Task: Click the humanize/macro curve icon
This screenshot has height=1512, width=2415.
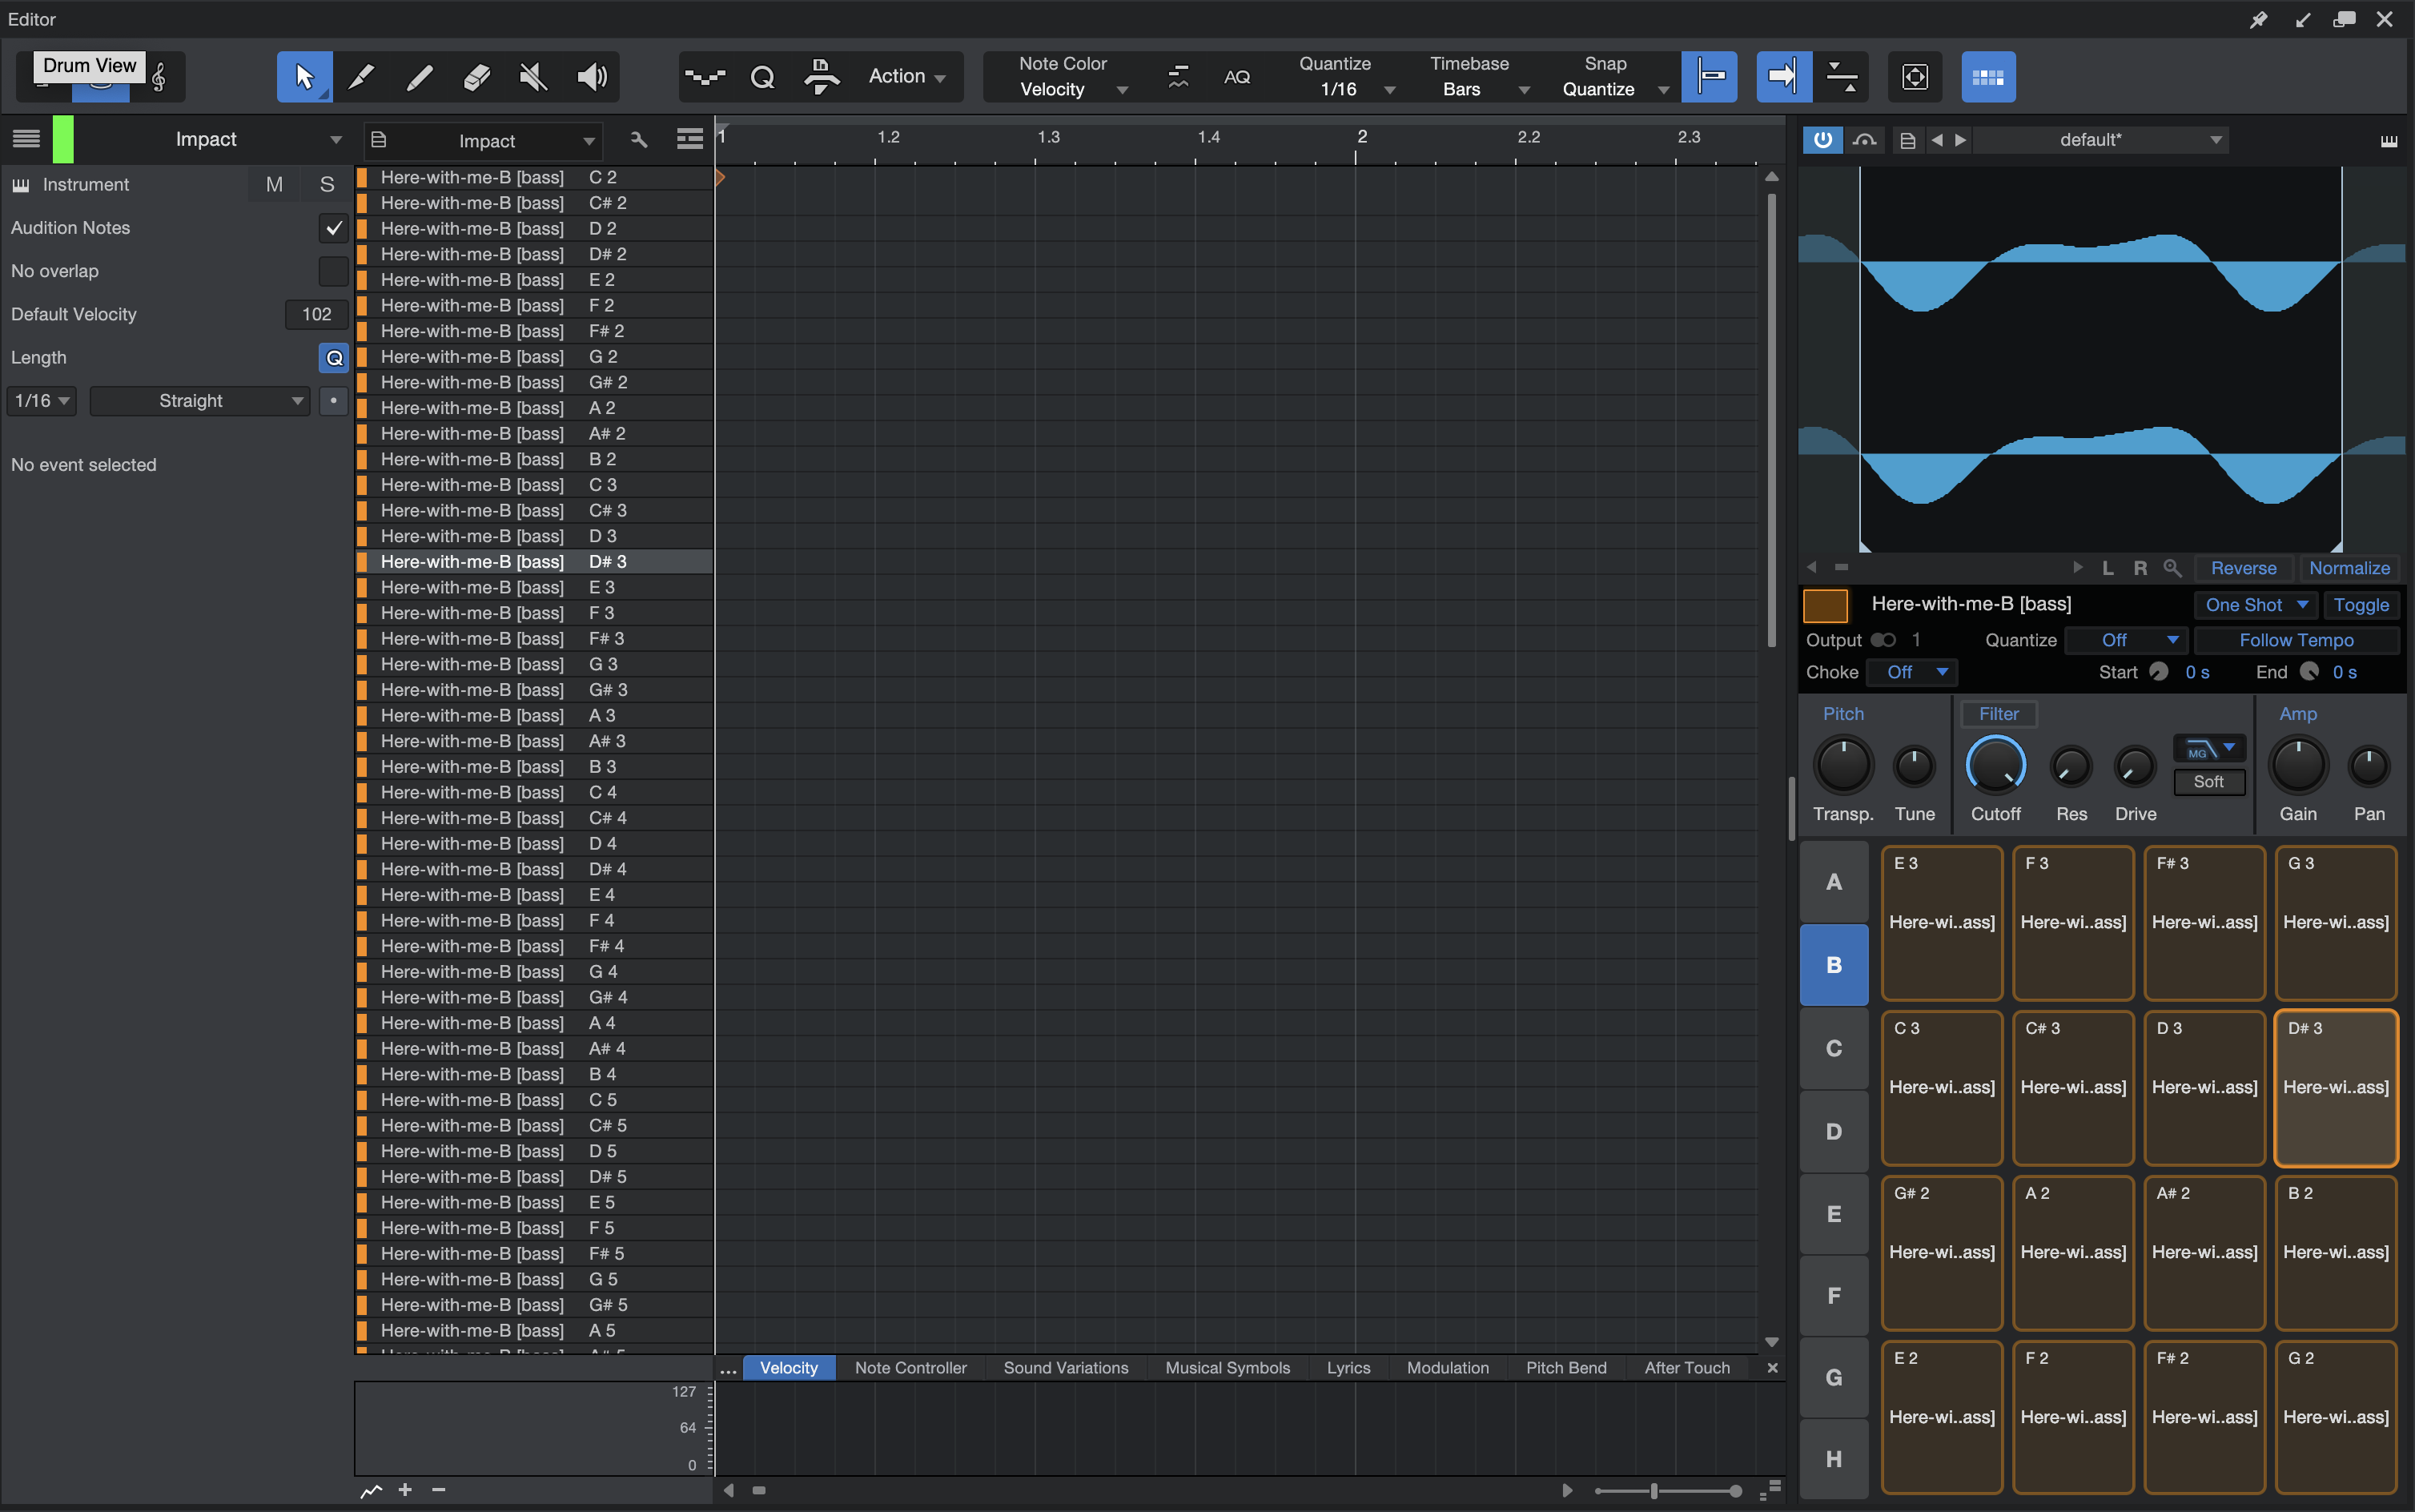Action: point(1179,76)
